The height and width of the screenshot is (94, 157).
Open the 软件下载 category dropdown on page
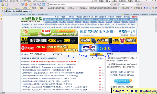click(57, 54)
